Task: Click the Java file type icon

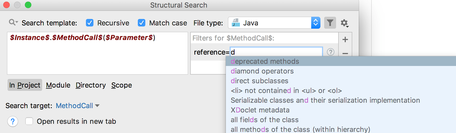Action: [x=236, y=23]
